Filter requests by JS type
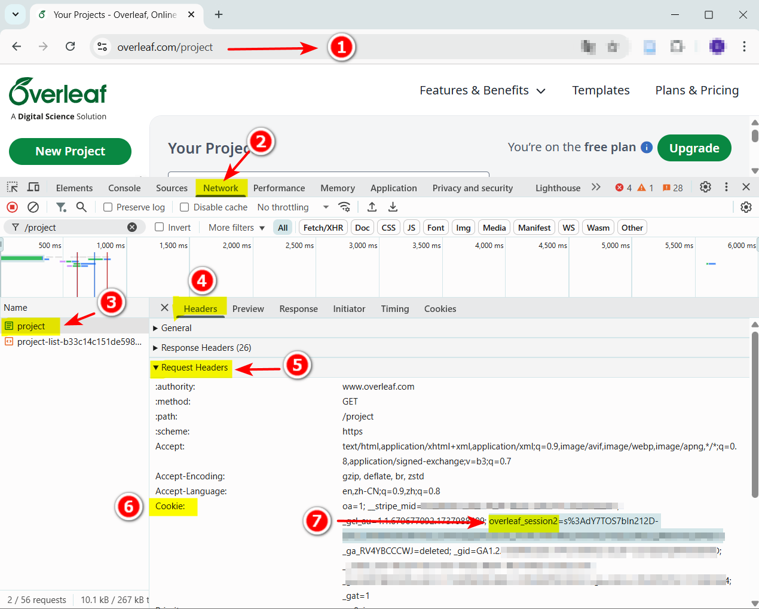Viewport: 759px width, 609px height. [411, 228]
